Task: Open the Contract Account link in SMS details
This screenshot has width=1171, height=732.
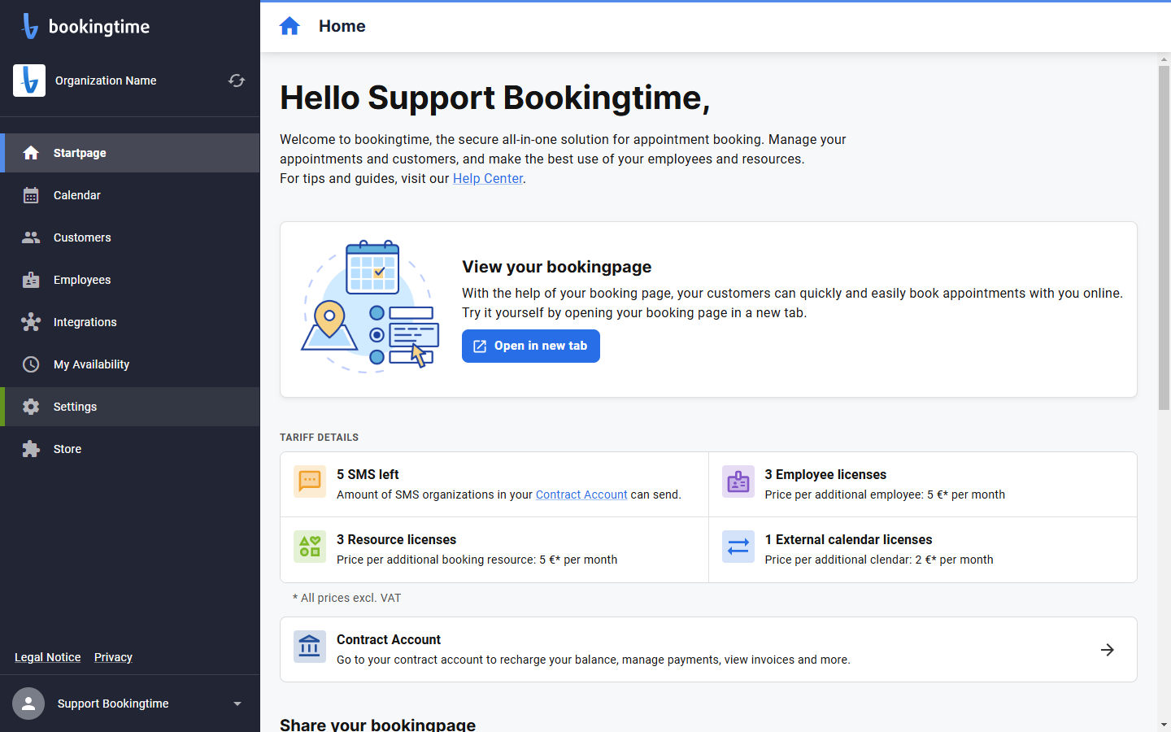Action: coord(581,495)
